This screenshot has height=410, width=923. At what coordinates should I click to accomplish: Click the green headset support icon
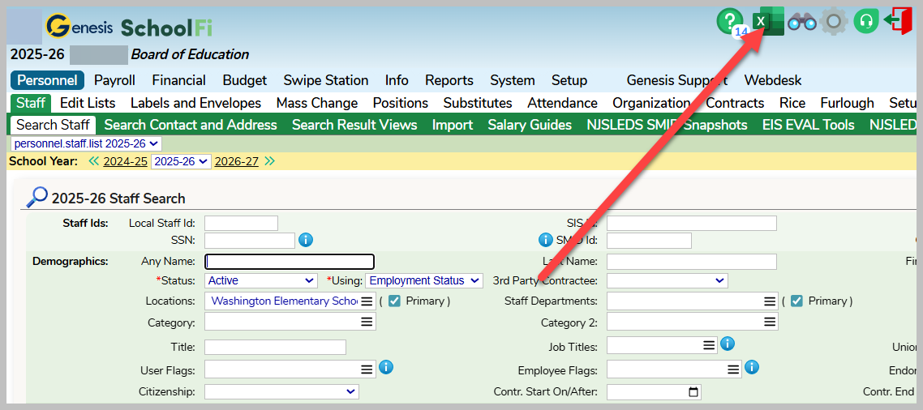[866, 22]
